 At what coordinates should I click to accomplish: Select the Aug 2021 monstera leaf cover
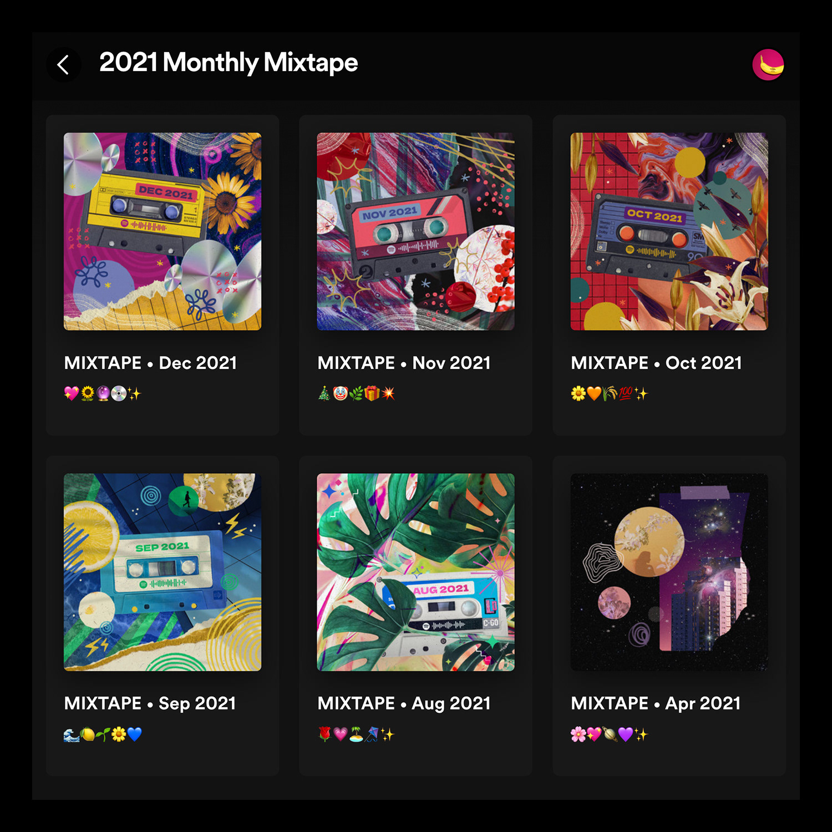(415, 572)
